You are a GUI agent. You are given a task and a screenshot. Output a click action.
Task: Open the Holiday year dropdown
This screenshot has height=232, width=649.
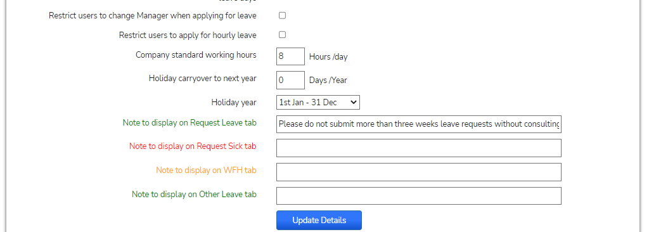[318, 102]
